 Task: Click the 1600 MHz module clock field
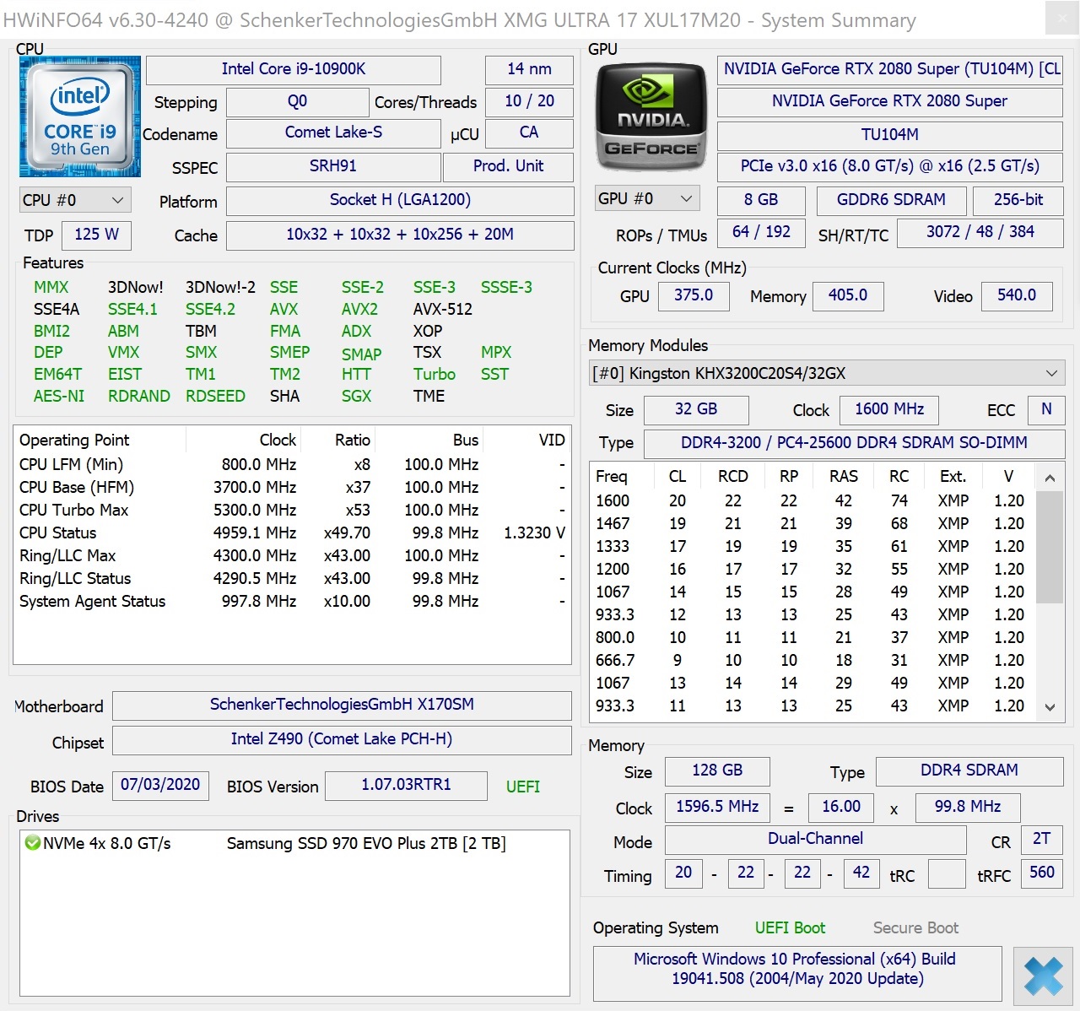(x=889, y=409)
